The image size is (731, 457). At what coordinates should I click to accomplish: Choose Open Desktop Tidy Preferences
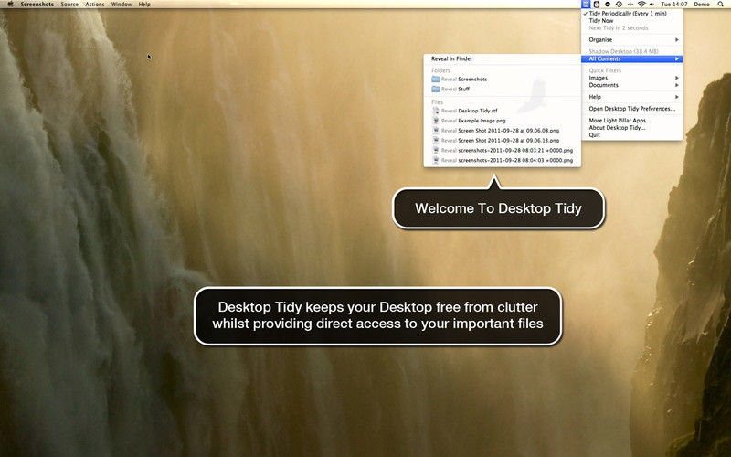[631, 109]
